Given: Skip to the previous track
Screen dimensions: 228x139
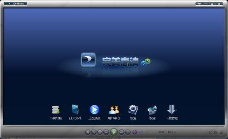Looking at the screenshot, I should coord(106,132).
